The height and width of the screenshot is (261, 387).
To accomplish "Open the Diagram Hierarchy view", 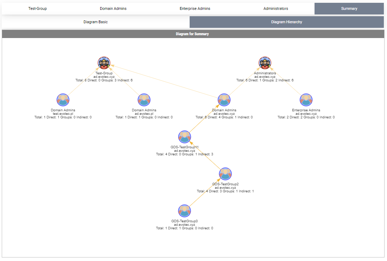I will tap(286, 22).
